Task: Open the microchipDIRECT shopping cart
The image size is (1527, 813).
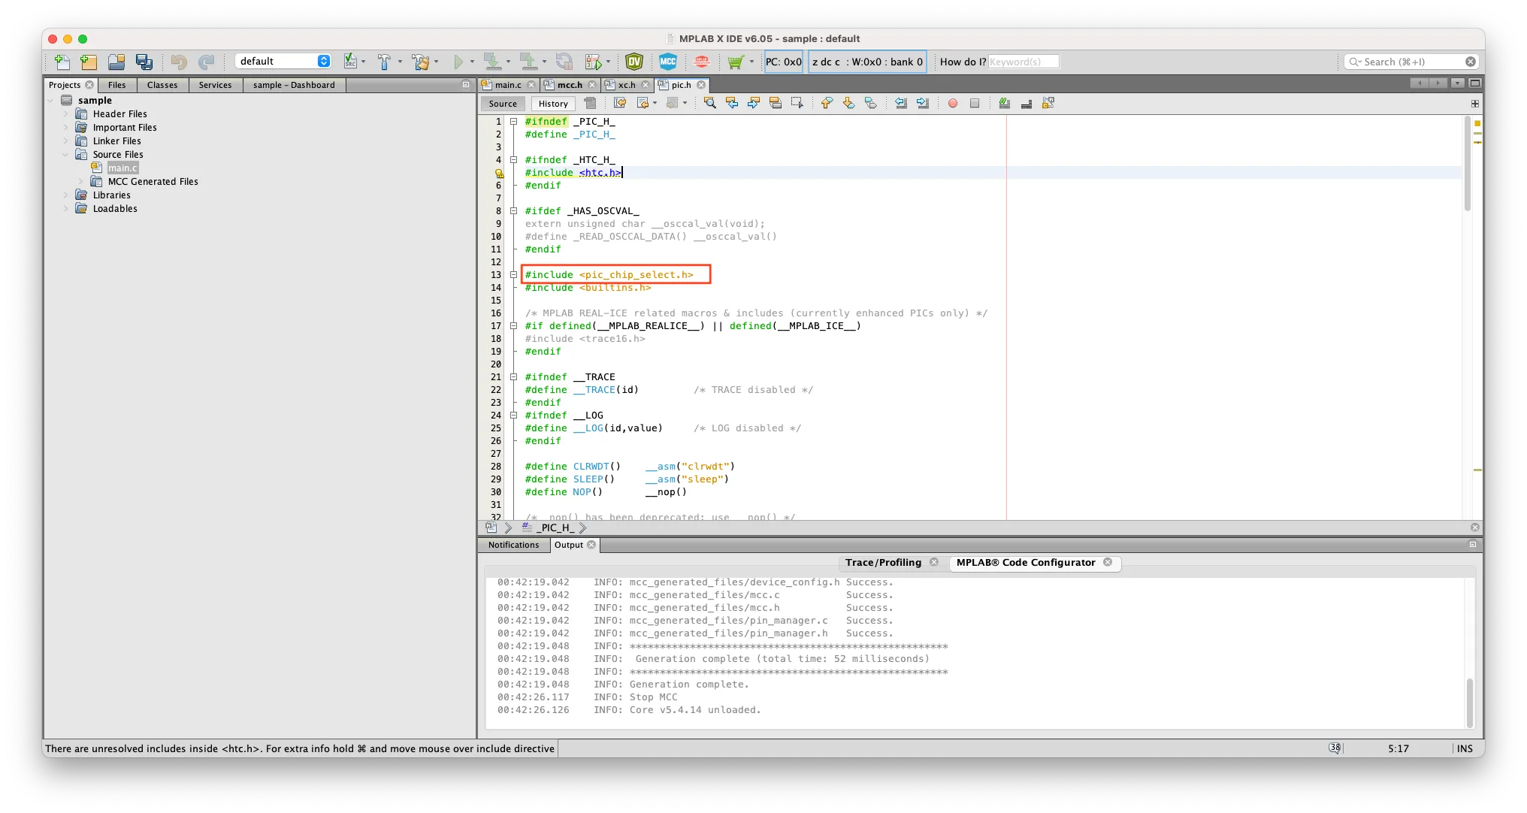Action: 736,62
